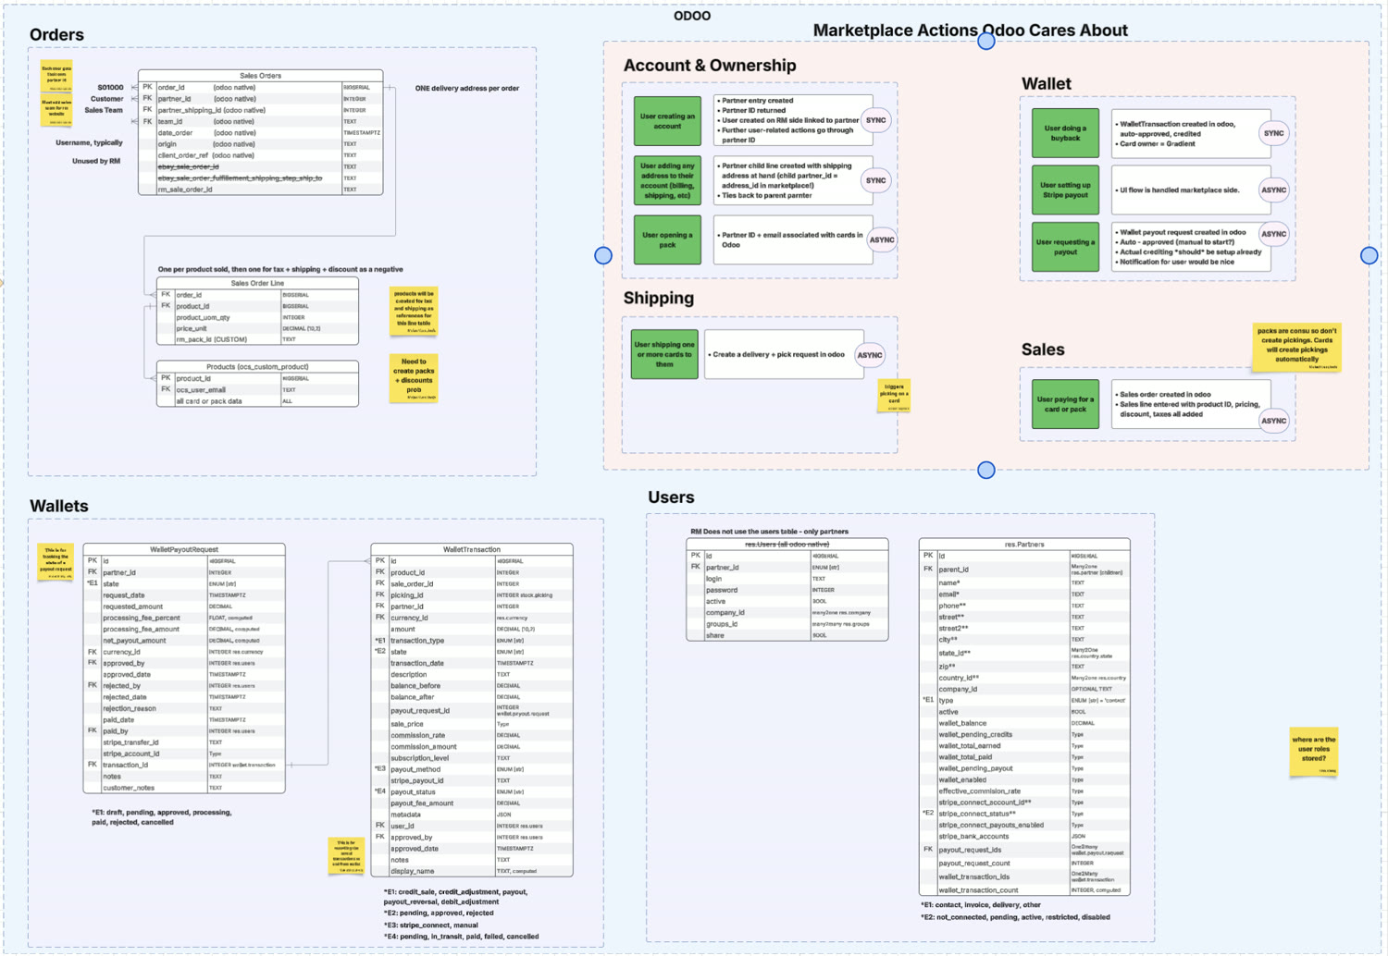Click blue connector handle right of Wallet section
The width and height of the screenshot is (1388, 956).
(x=1369, y=255)
